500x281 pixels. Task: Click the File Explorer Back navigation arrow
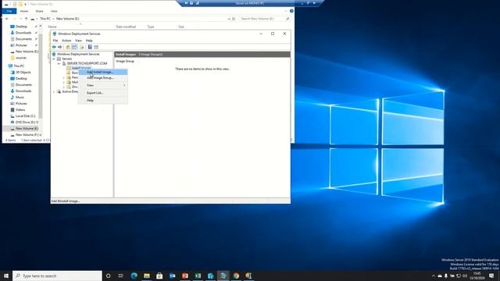click(7, 19)
